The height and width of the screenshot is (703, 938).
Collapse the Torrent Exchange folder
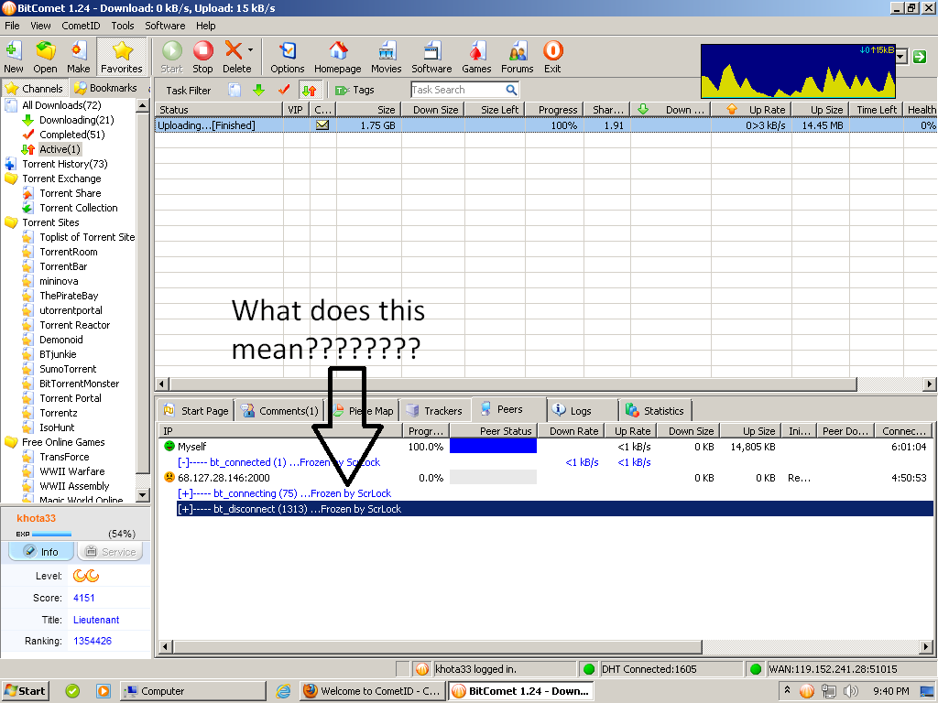[11, 178]
